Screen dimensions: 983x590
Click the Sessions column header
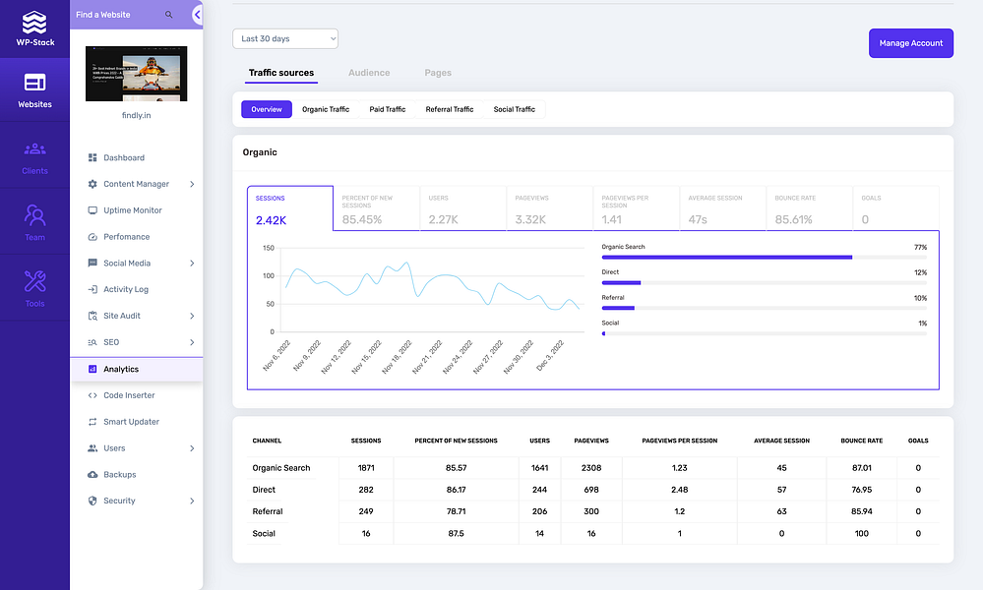click(x=365, y=441)
